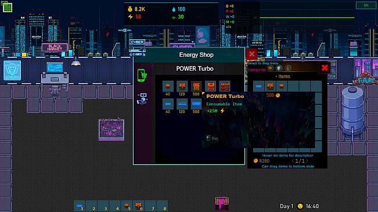Toggle the ON switch at top right
The width and height of the screenshot is (378, 212).
click(366, 5)
